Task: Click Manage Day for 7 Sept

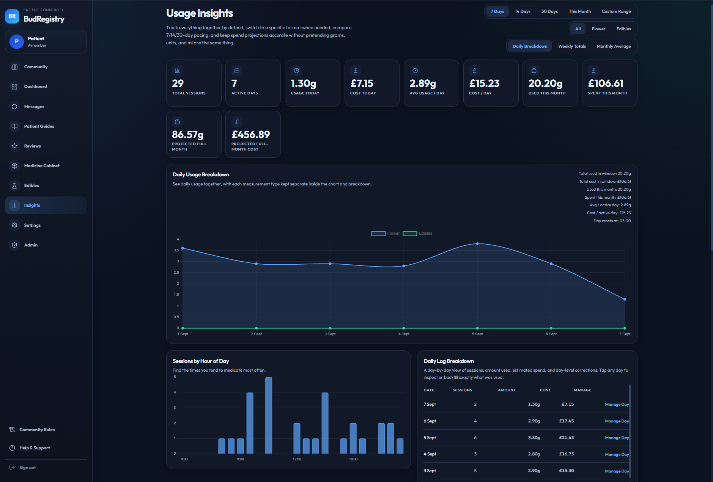Action: [x=617, y=405]
